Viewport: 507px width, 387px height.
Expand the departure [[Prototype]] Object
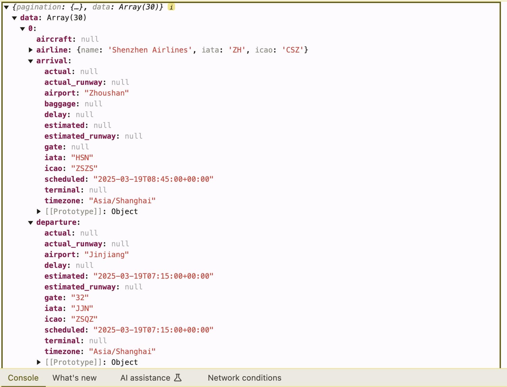tap(39, 362)
